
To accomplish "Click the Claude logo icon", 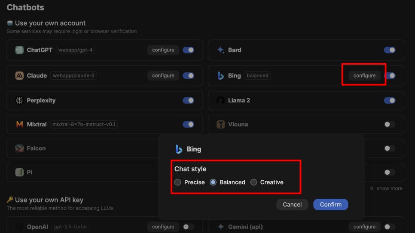I will (x=19, y=75).
